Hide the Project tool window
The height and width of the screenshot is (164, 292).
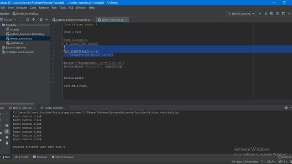click(47, 20)
